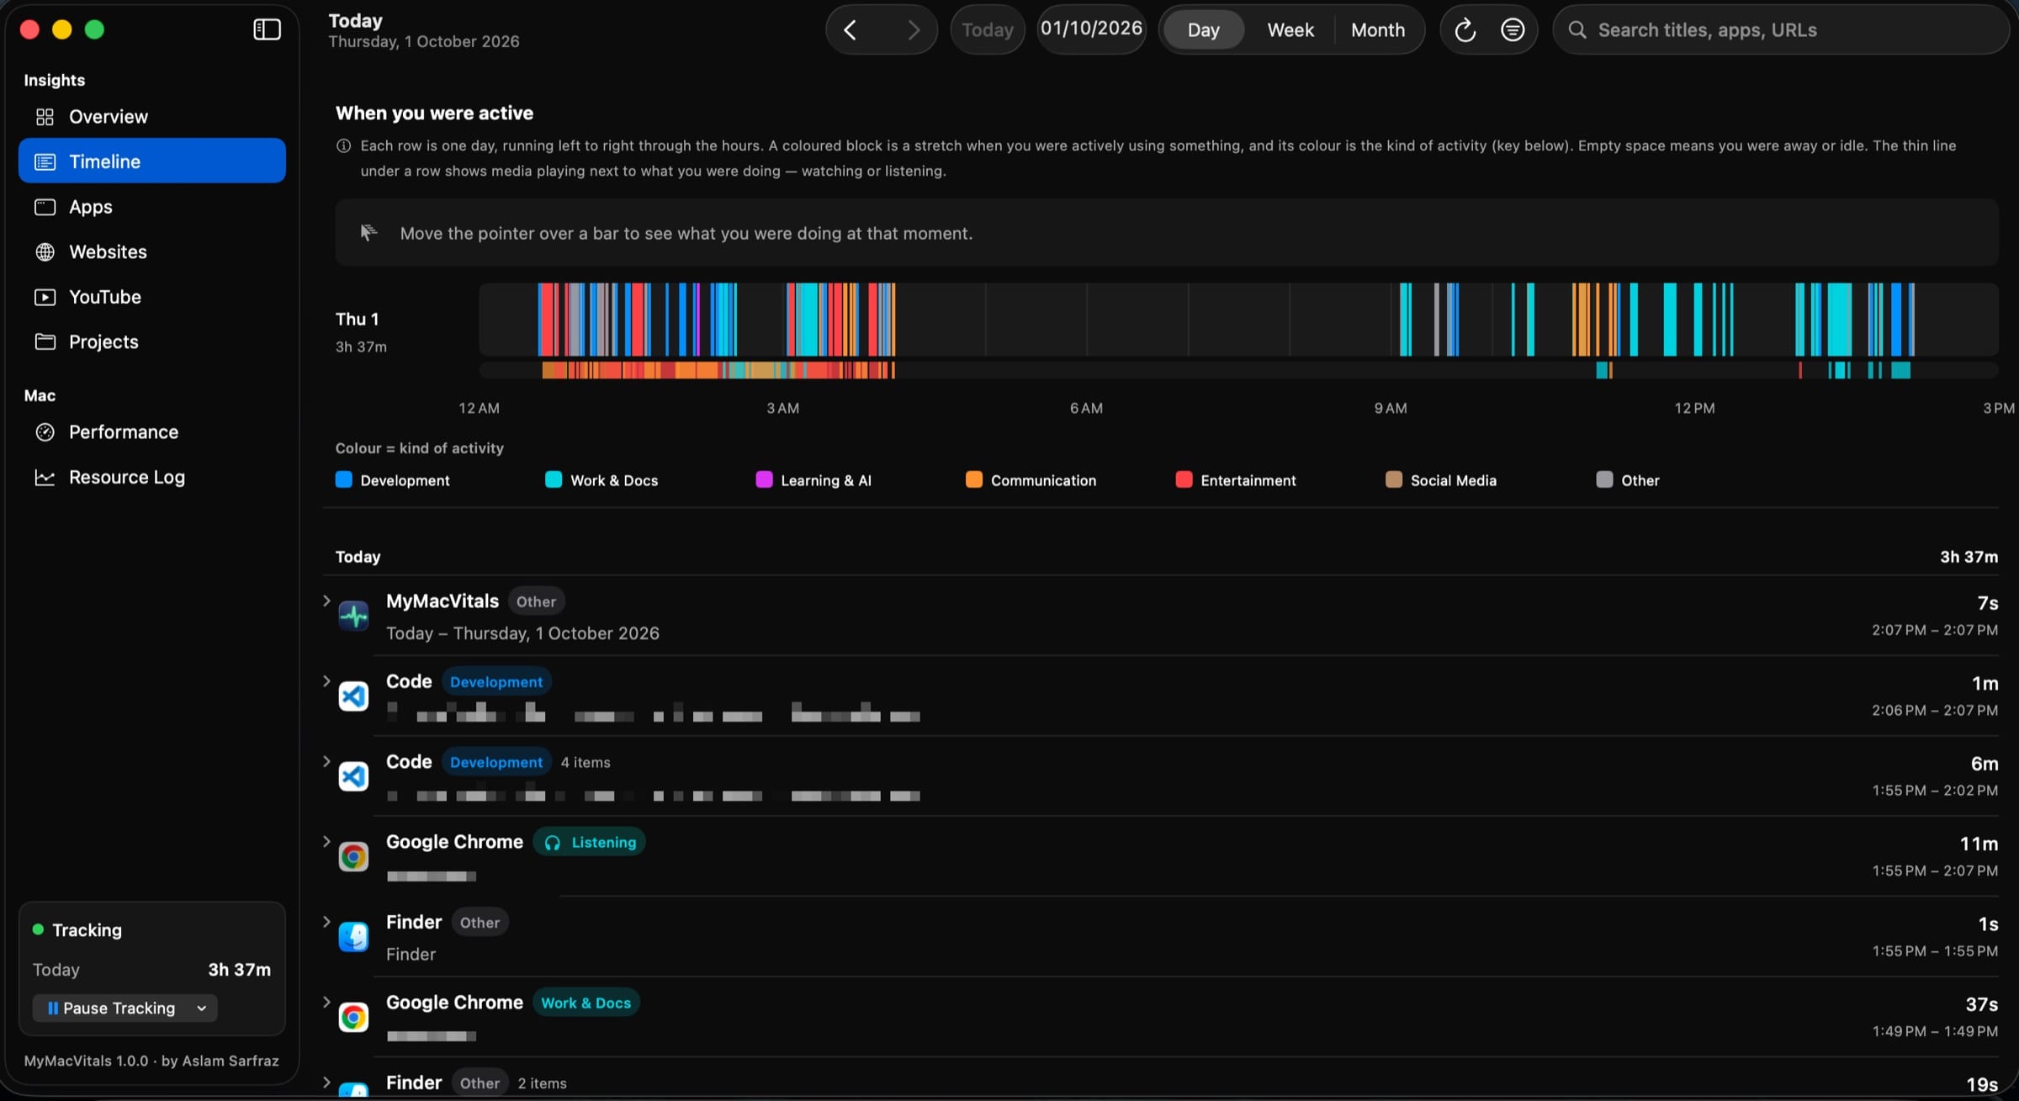Open Overview in the sidebar

pyautogui.click(x=151, y=116)
